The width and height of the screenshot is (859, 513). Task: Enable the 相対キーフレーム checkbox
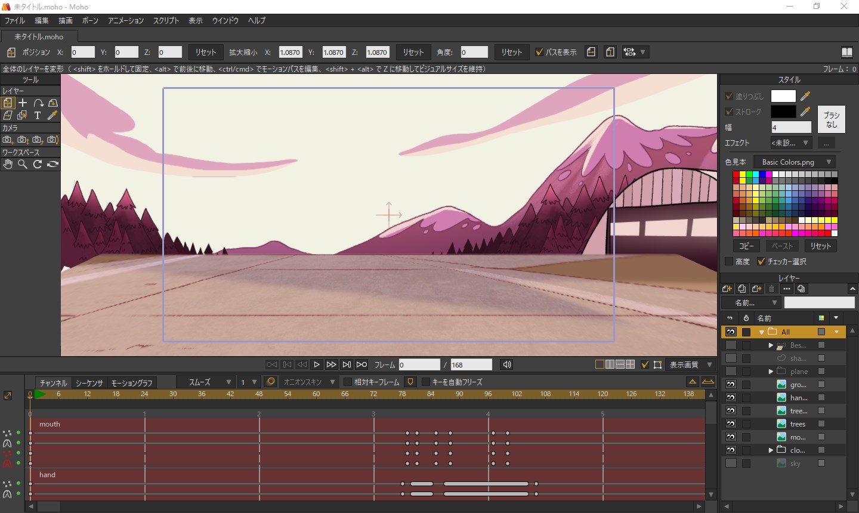(348, 382)
